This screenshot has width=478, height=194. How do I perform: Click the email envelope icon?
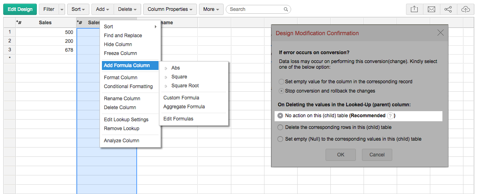coord(431,9)
